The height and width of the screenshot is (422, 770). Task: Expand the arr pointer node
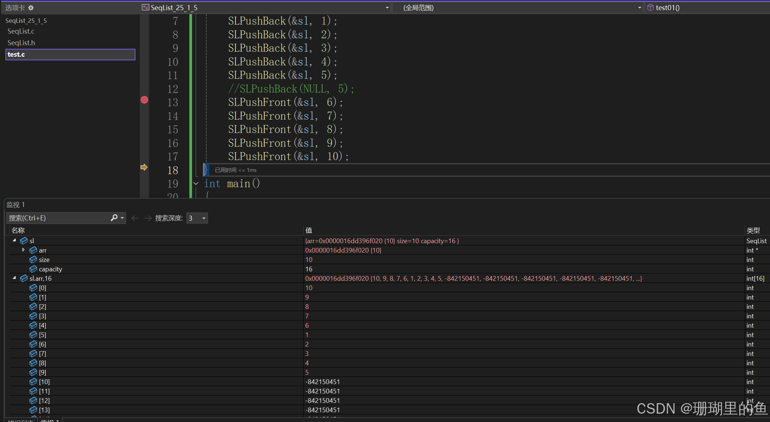tap(23, 250)
